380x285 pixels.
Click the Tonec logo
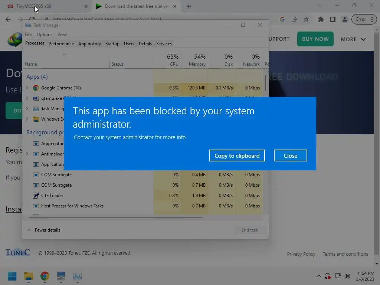click(18, 252)
